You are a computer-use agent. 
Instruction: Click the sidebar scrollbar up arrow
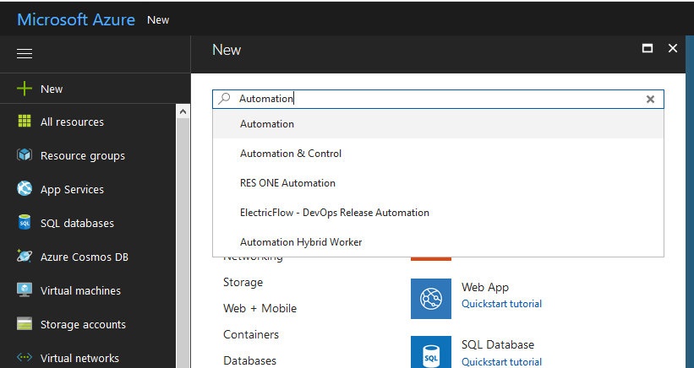pos(183,111)
